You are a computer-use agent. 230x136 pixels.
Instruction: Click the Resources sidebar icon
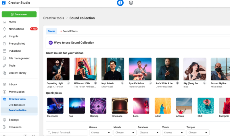pyautogui.click(x=5, y=127)
